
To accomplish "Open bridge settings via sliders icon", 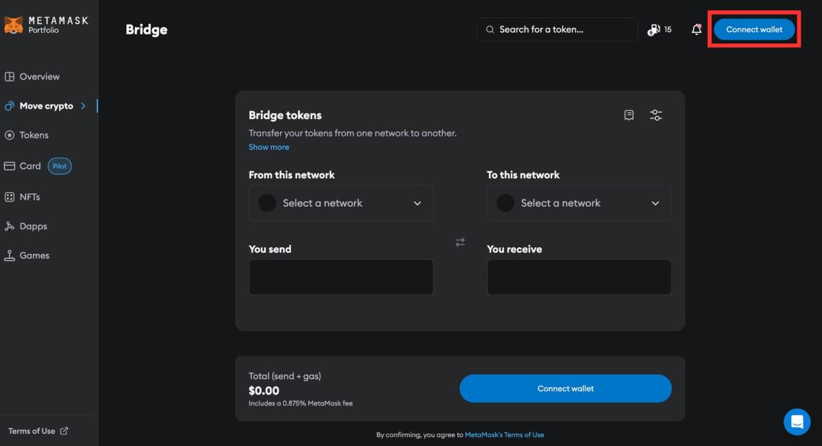I will tap(656, 114).
